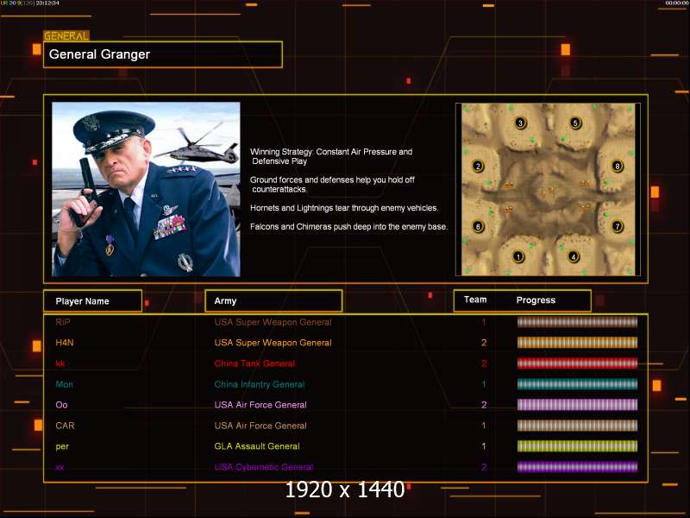Click start position 3 marker on map
This screenshot has height=518, width=690.
pos(521,123)
